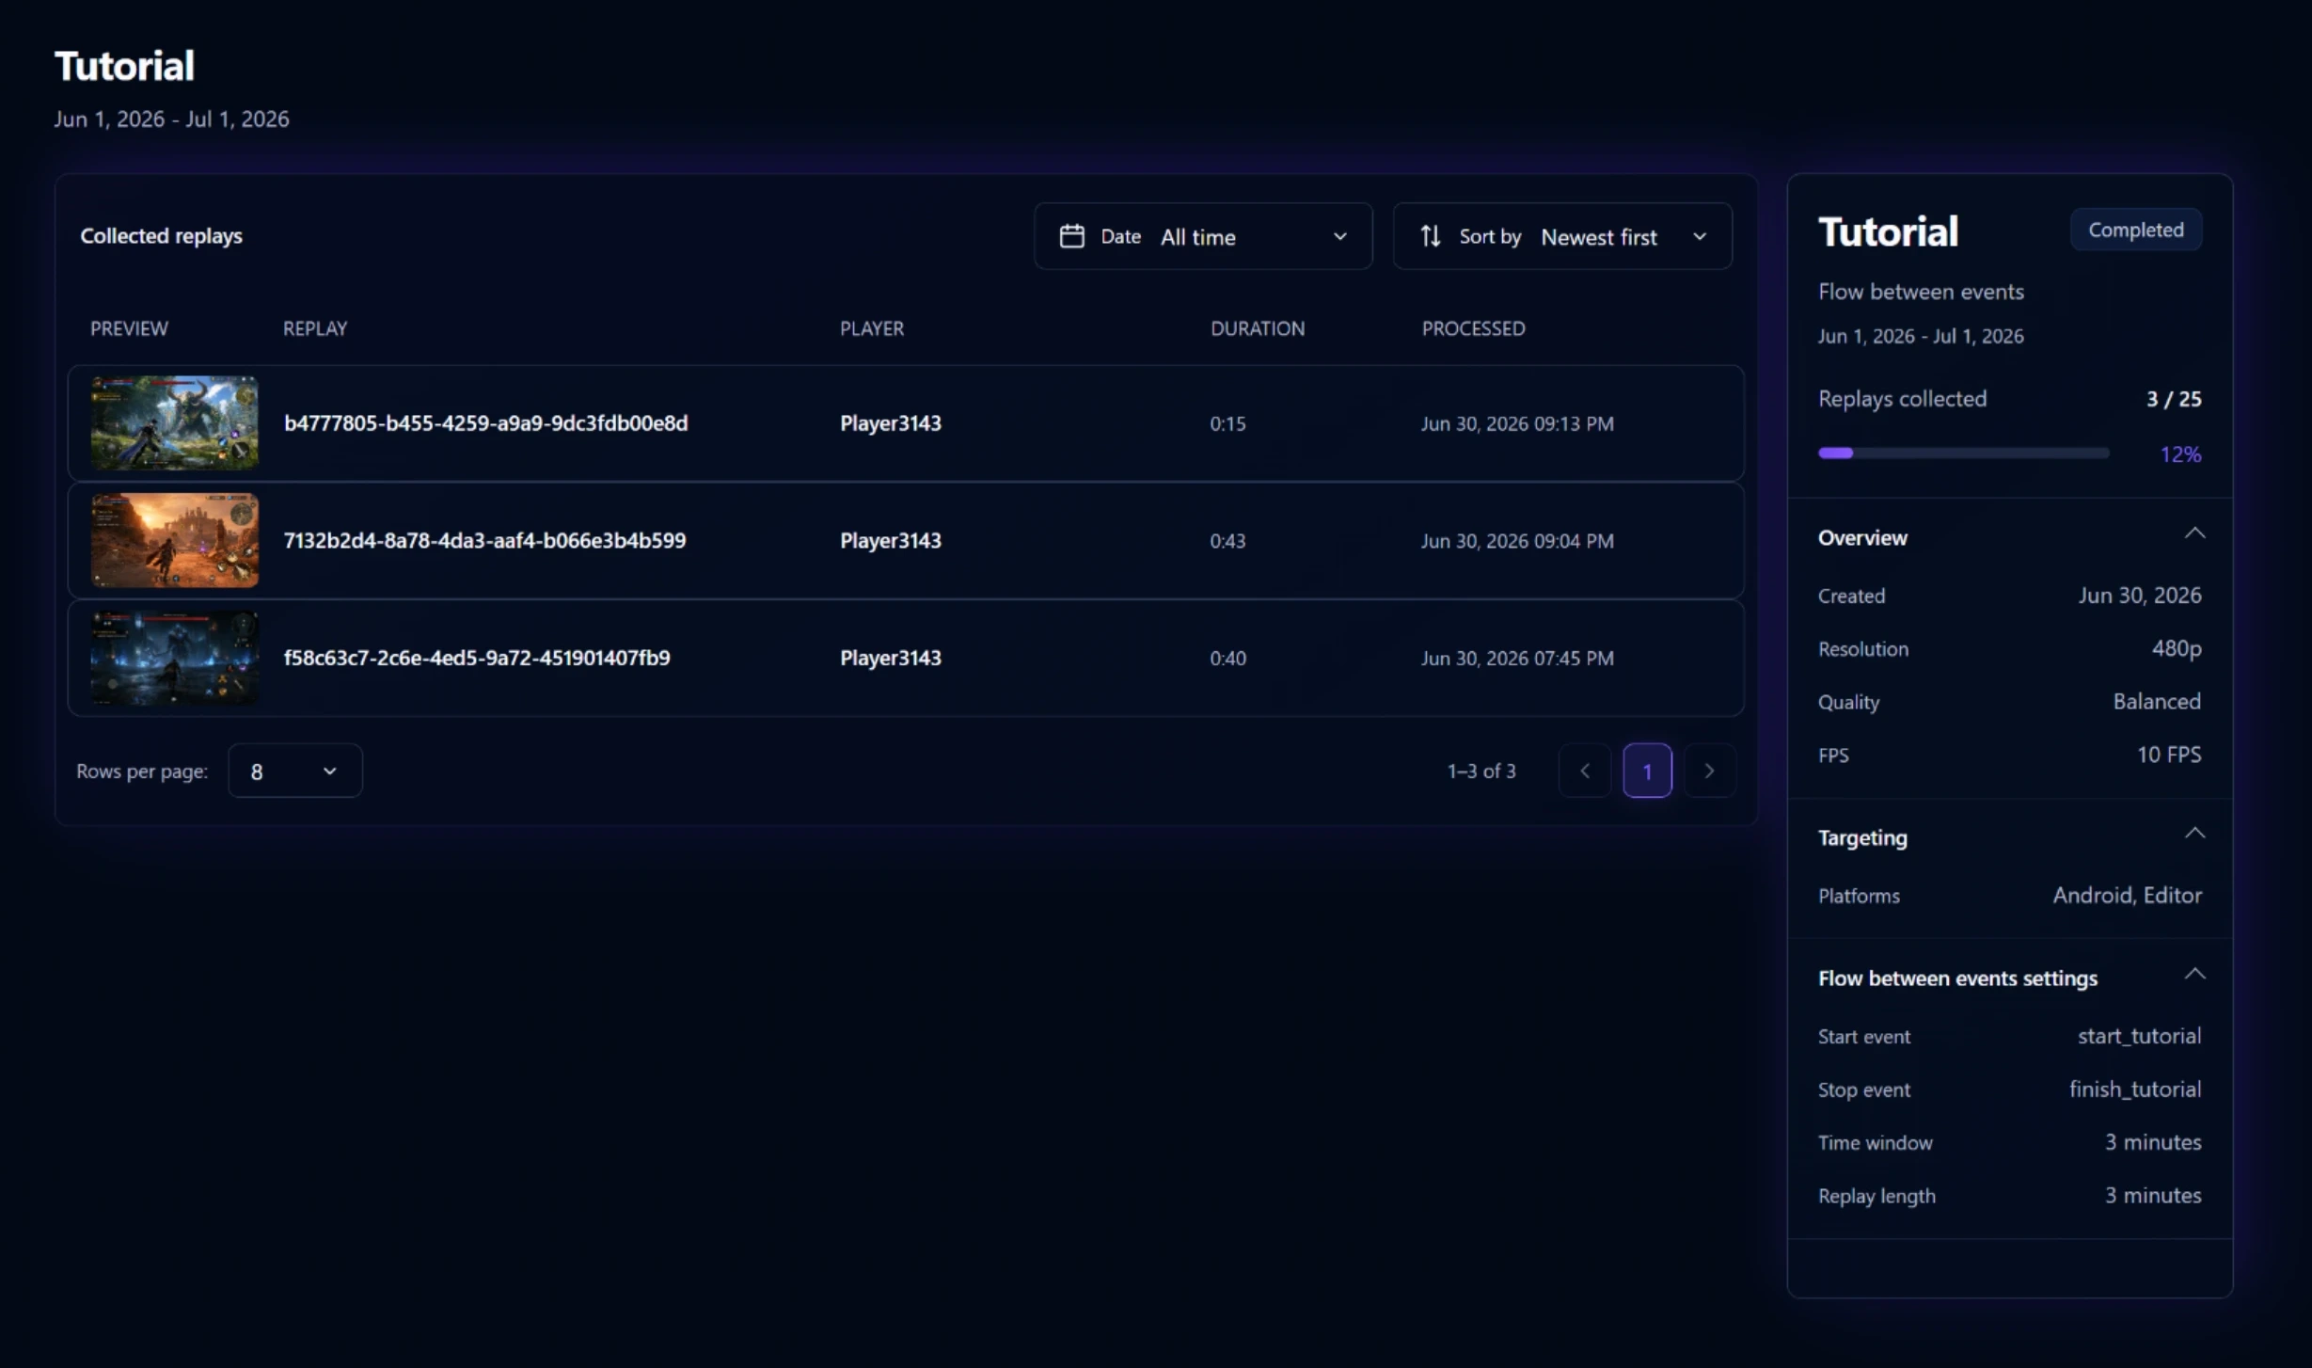The height and width of the screenshot is (1368, 2312).
Task: Click the calendar icon in Date filter
Action: click(x=1071, y=236)
